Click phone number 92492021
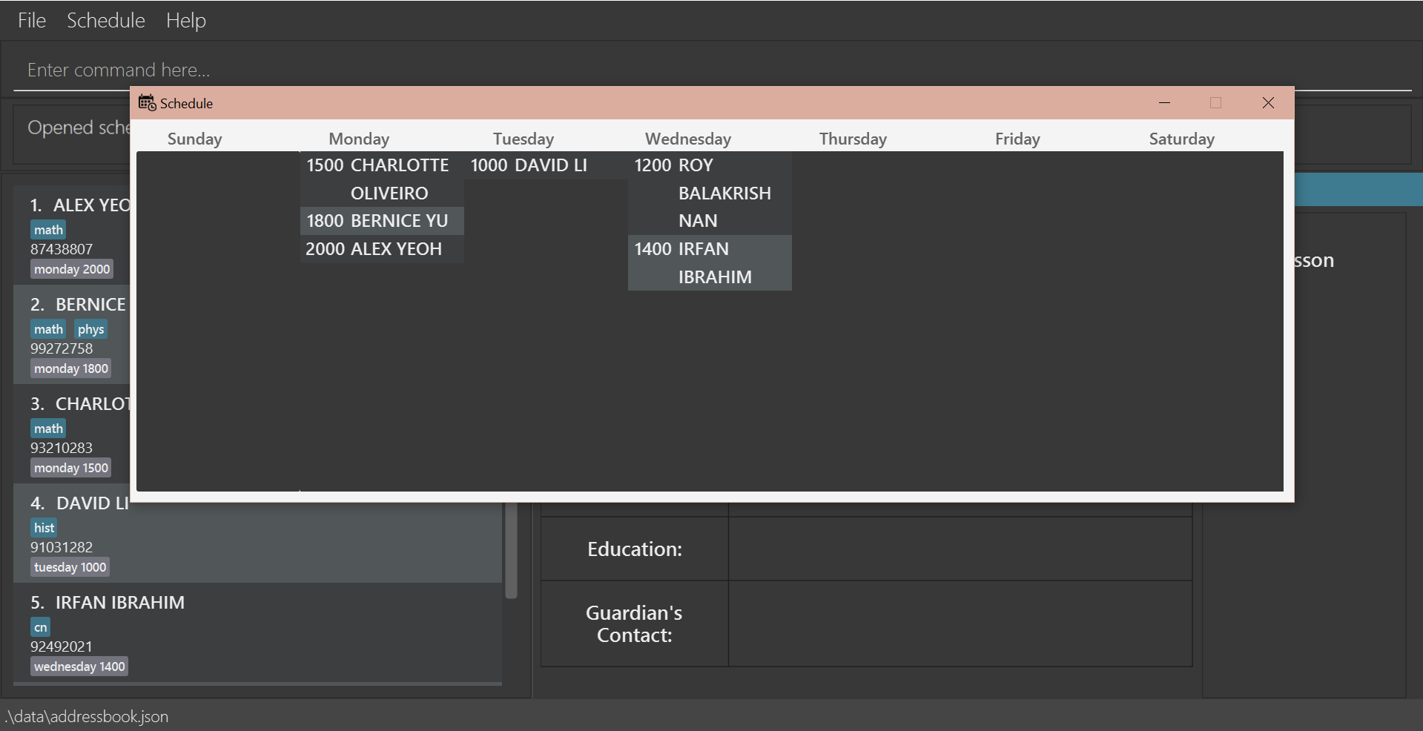Image resolution: width=1423 pixels, height=731 pixels. pyautogui.click(x=62, y=646)
